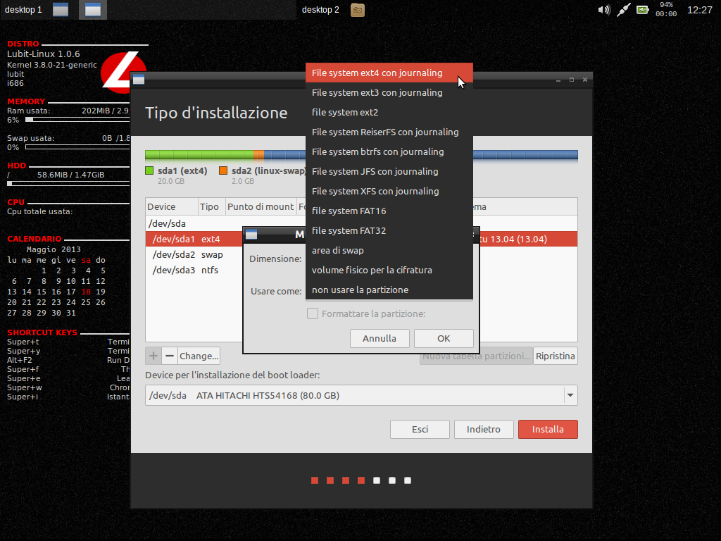Screen dimensions: 721x541
Task: Enable the "Formattare la partizione" checkbox
Action: [312, 313]
